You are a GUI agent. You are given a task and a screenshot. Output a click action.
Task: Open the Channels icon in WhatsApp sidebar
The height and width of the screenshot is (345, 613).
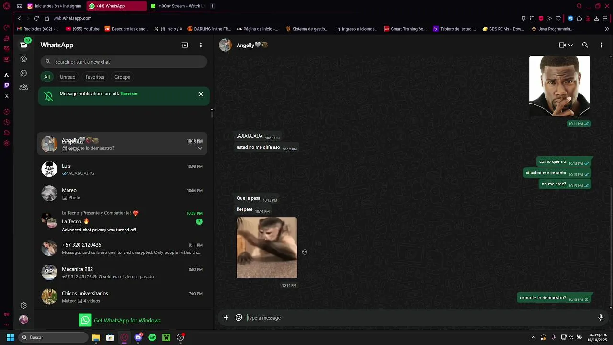click(x=23, y=73)
